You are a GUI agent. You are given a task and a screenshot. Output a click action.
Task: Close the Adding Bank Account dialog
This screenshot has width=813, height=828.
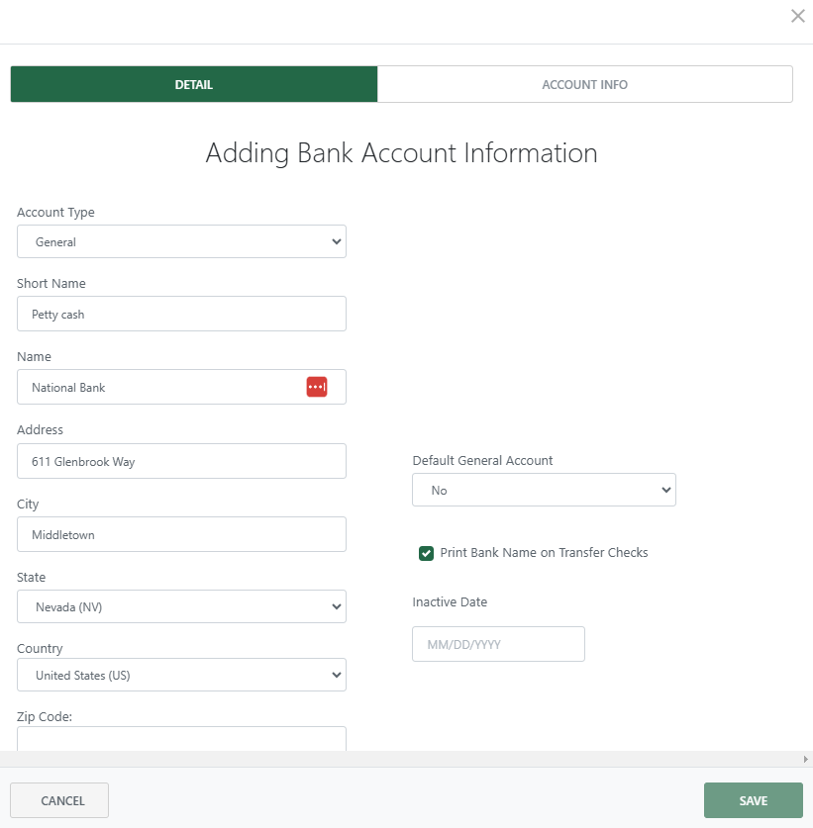(797, 16)
